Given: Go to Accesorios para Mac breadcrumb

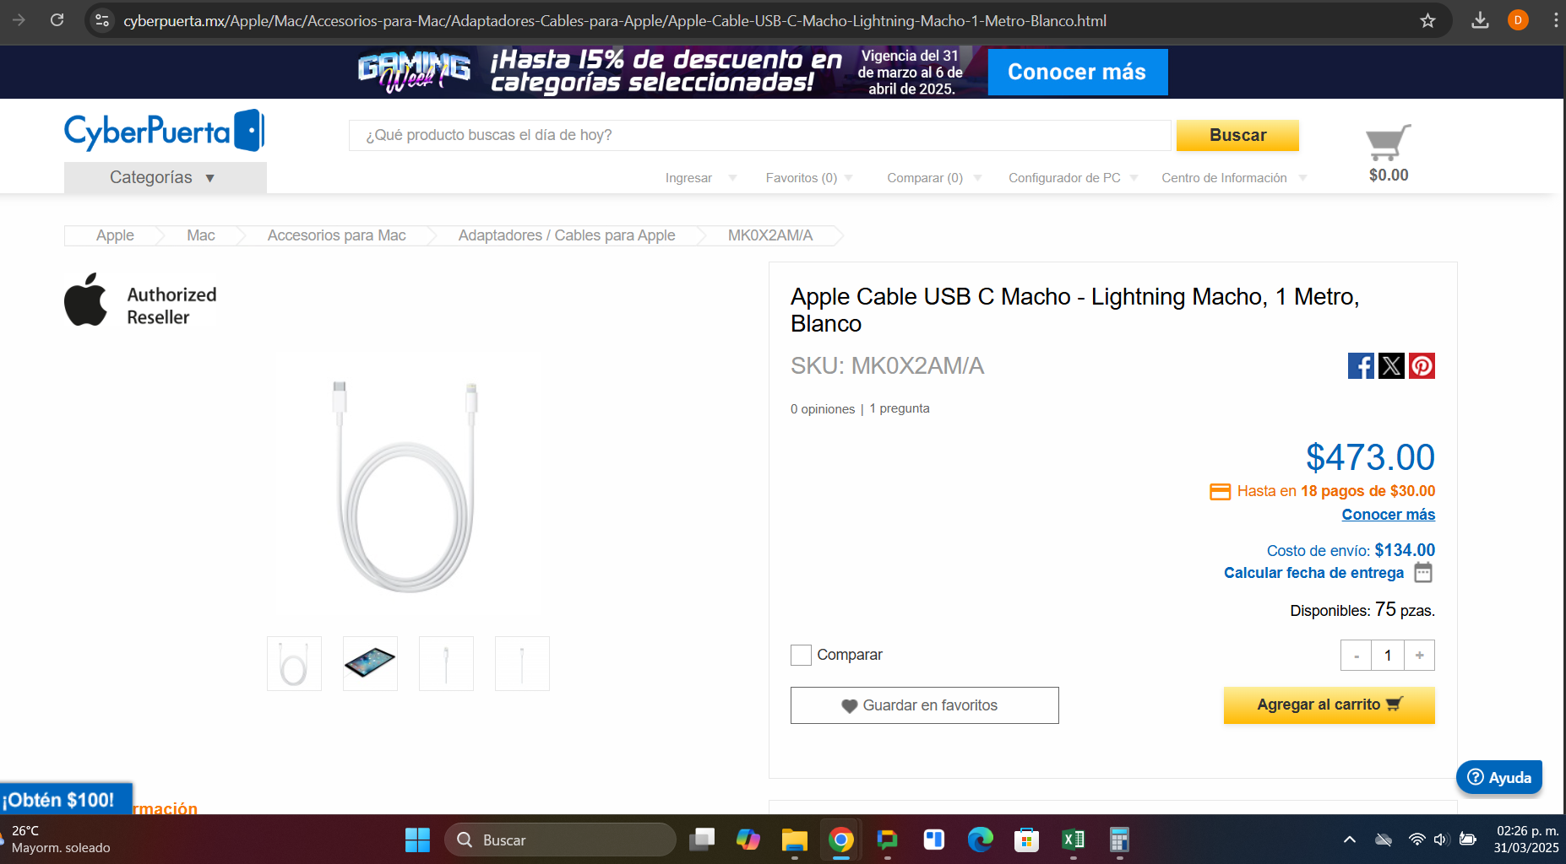Looking at the screenshot, I should tap(336, 235).
